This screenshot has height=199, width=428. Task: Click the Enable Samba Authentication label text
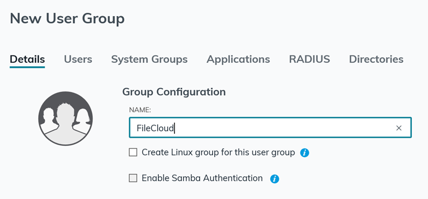coord(202,178)
